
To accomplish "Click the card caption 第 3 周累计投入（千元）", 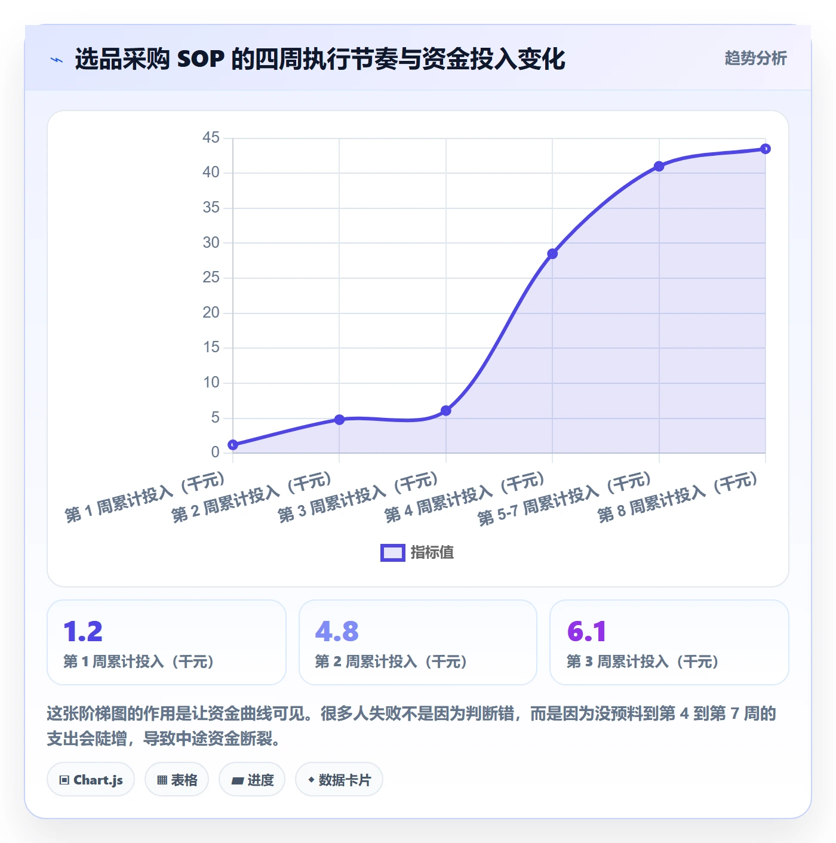I will coord(642,662).
